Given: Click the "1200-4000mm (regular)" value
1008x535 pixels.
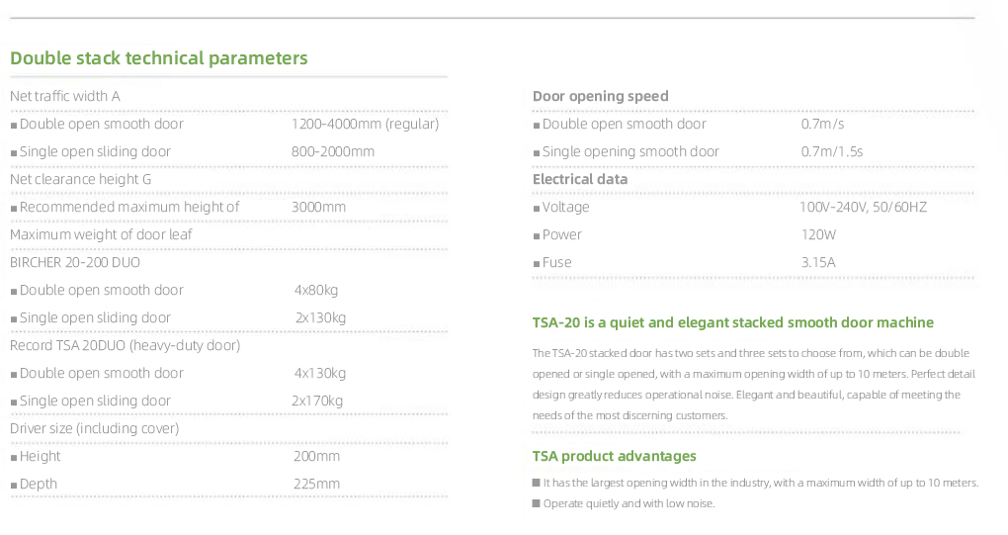Looking at the screenshot, I should 365,125.
